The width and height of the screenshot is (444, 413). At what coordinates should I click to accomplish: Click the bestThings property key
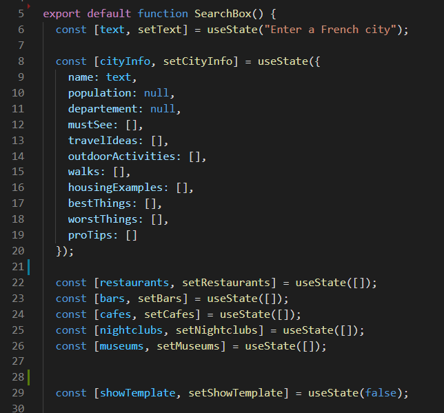[x=100, y=203]
